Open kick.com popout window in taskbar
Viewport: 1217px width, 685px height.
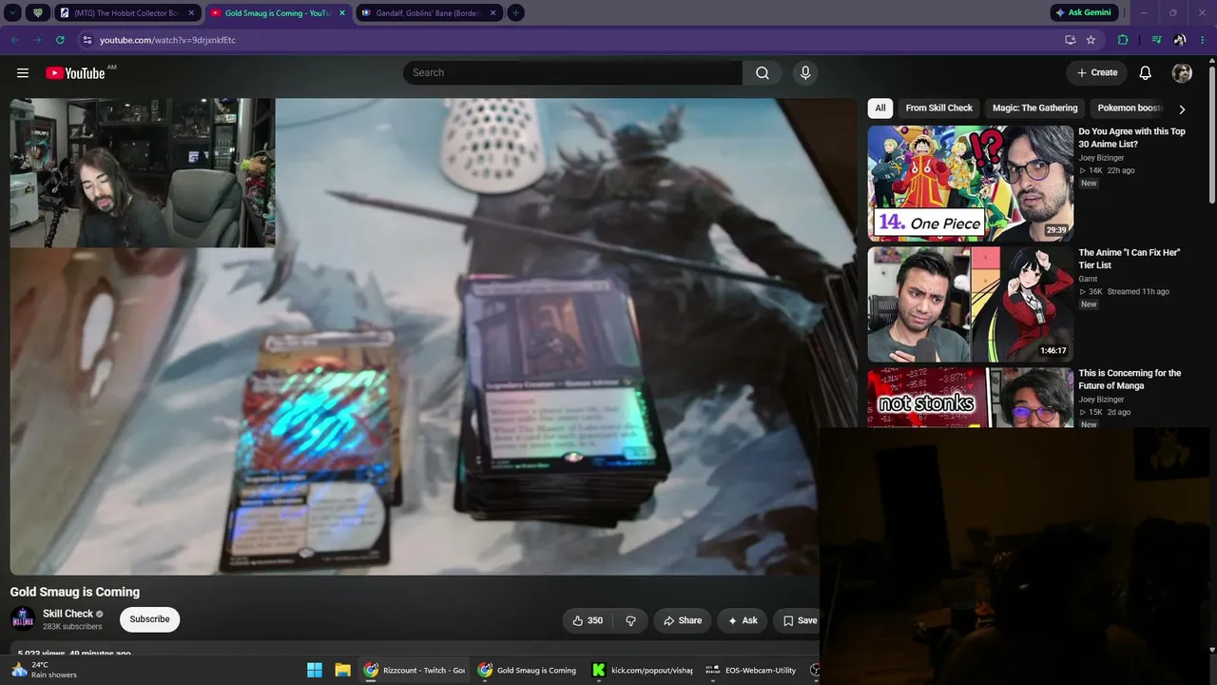click(644, 670)
